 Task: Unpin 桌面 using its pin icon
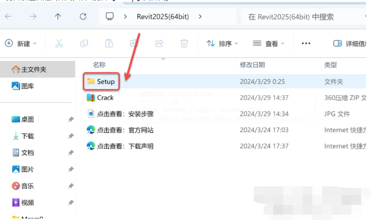click(71, 120)
